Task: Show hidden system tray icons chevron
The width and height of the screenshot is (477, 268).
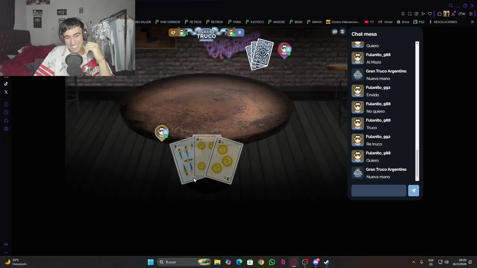Action: tap(413, 262)
